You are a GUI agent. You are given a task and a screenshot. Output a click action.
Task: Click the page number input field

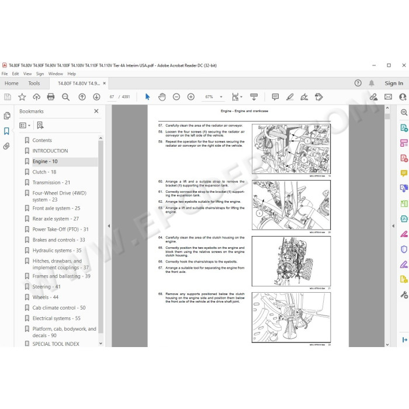coord(112,97)
